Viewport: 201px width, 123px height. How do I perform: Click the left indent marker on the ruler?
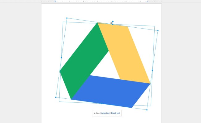pyautogui.click(x=55, y=1)
